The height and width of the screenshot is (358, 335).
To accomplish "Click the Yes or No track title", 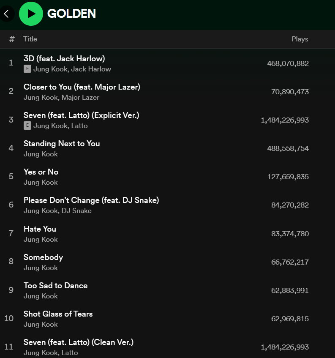I will coord(41,172).
